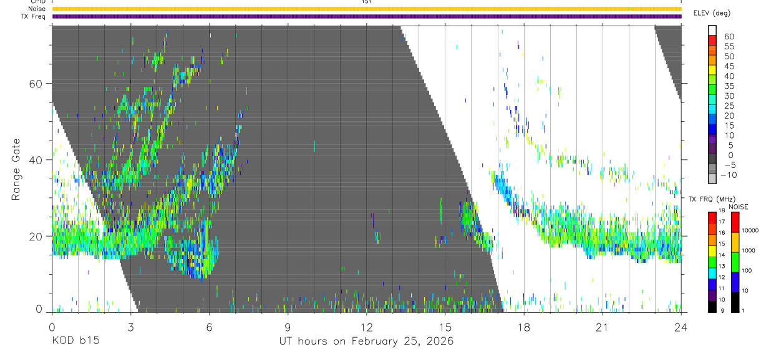Click the '35' value on ELEV colorbar
The image size is (766, 354).
coord(729,86)
